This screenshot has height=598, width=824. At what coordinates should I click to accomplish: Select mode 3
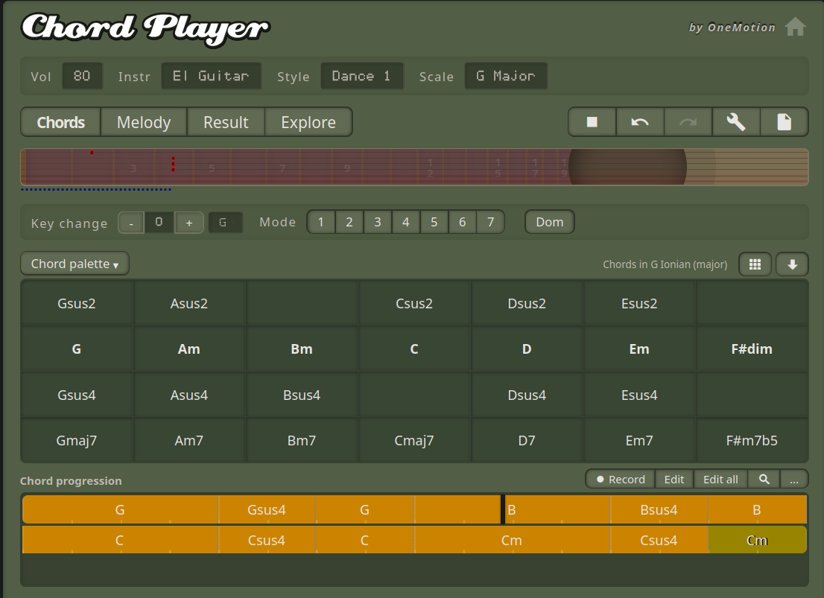[378, 222]
